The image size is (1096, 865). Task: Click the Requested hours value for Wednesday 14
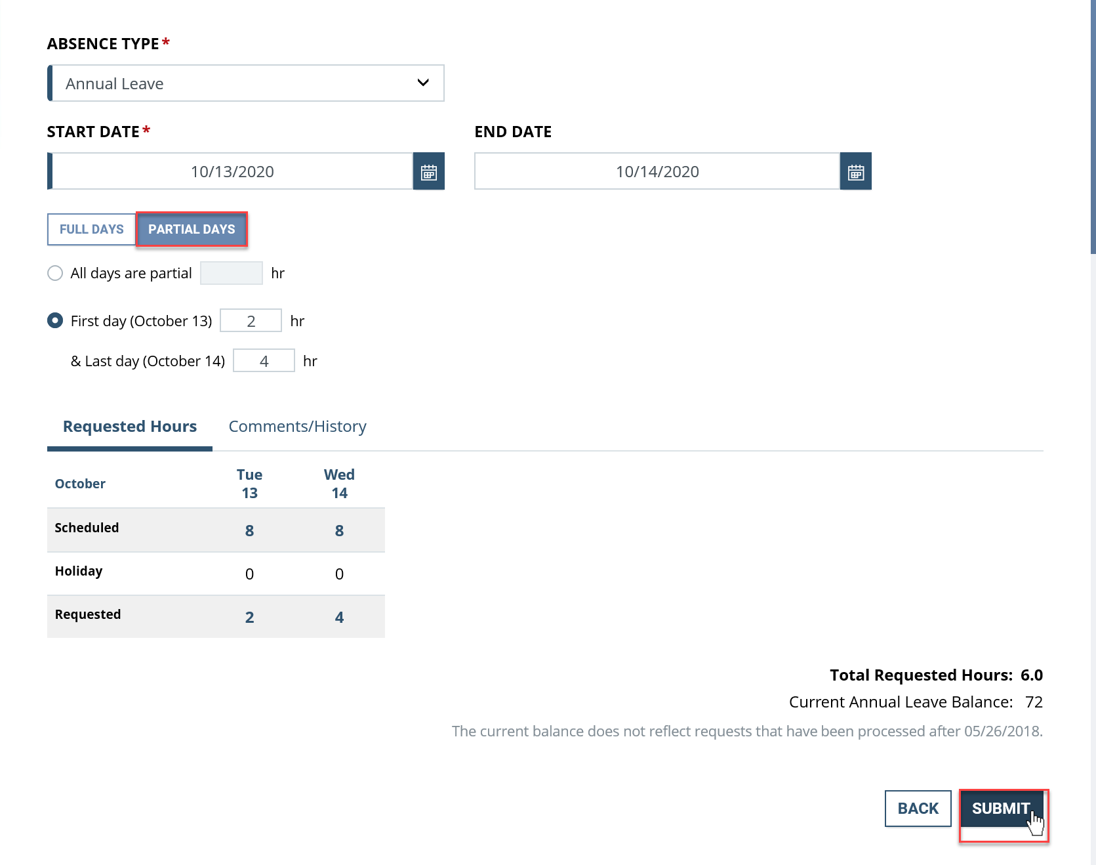[339, 616]
